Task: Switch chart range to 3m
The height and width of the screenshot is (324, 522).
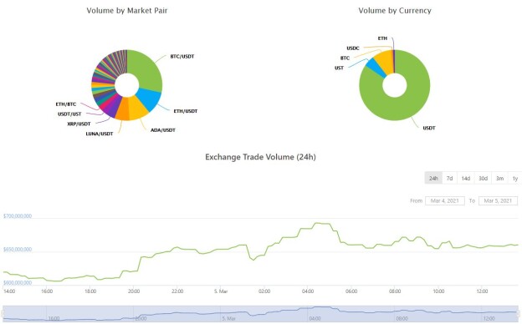Action: [499, 178]
